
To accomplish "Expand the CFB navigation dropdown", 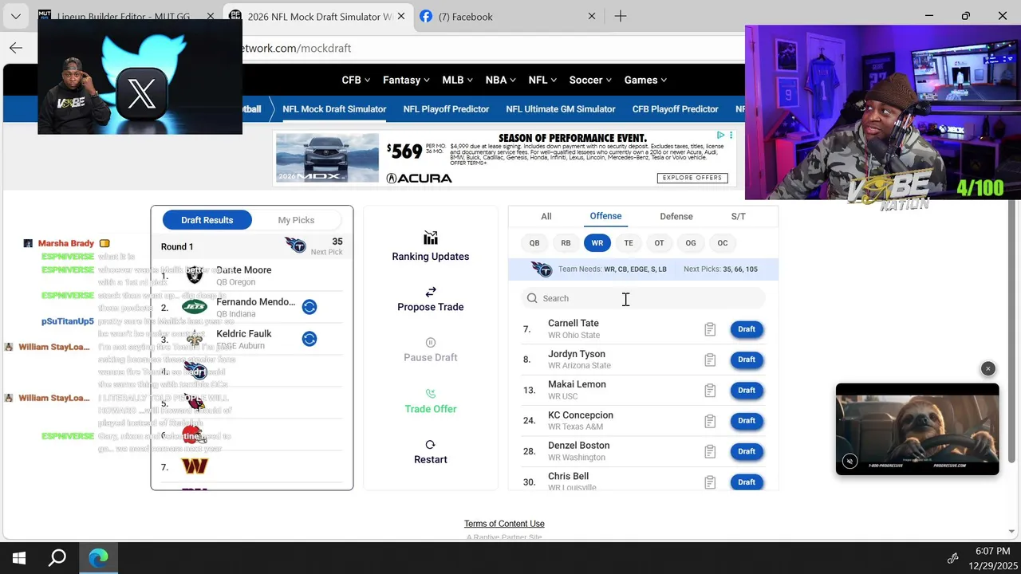I will [x=356, y=80].
